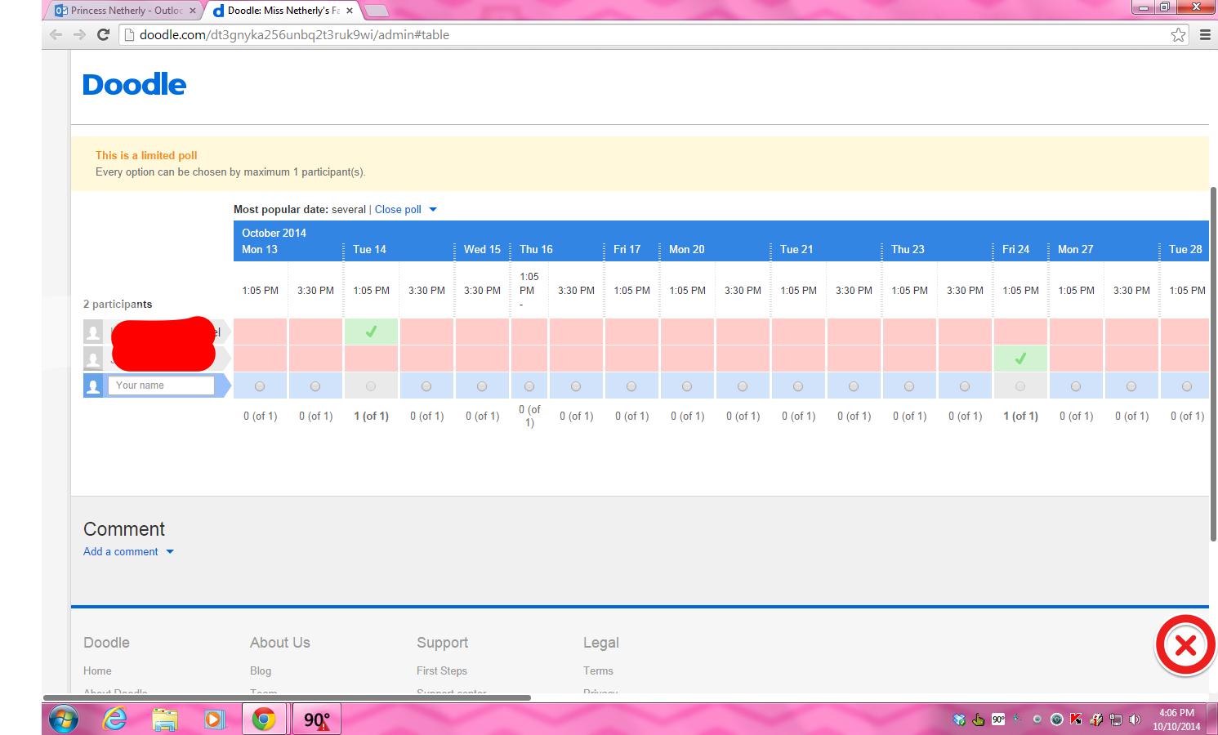This screenshot has width=1218, height=735.
Task: Select the Fri 17 1:05 PM radio button
Action: point(631,386)
